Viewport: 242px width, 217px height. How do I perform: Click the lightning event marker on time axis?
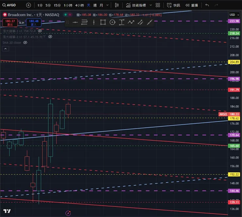tap(68, 213)
